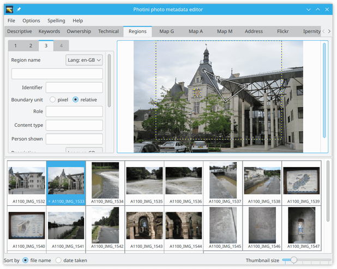The width and height of the screenshot is (337, 269).
Task: Switch to the Map G tab
Action: coord(166,32)
